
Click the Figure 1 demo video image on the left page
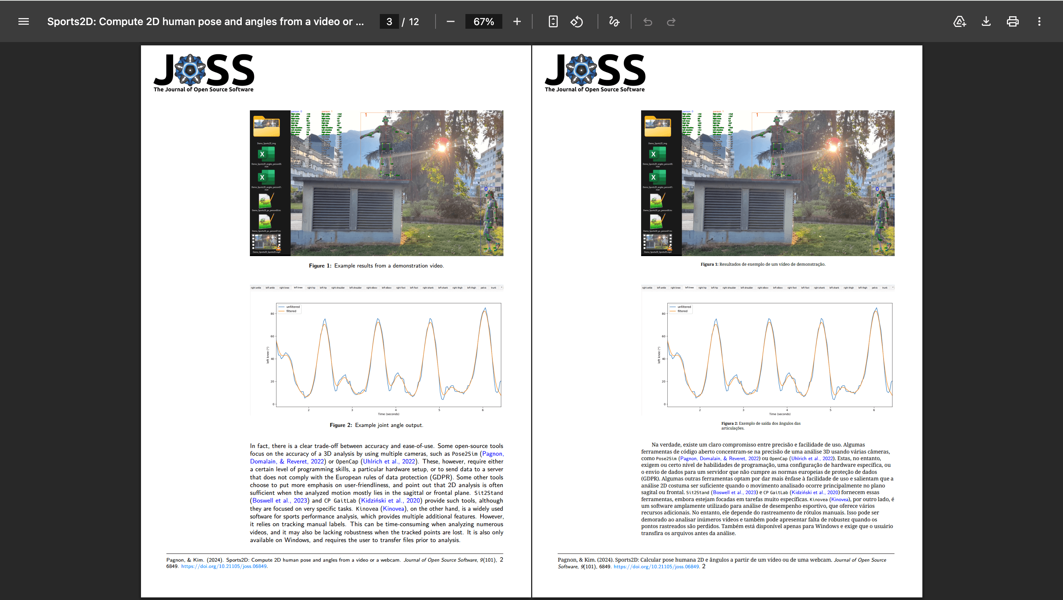(376, 183)
